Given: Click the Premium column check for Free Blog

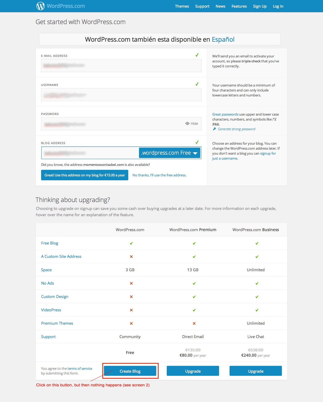Looking at the screenshot, I should [x=194, y=243].
